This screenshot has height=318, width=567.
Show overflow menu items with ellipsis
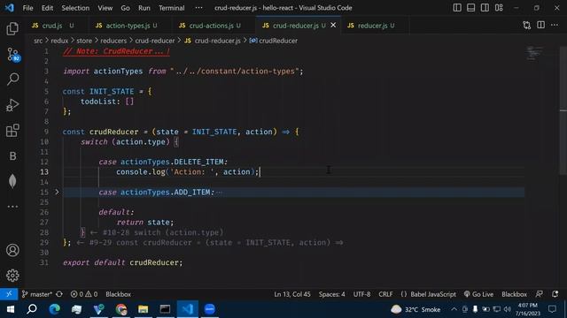point(198,8)
